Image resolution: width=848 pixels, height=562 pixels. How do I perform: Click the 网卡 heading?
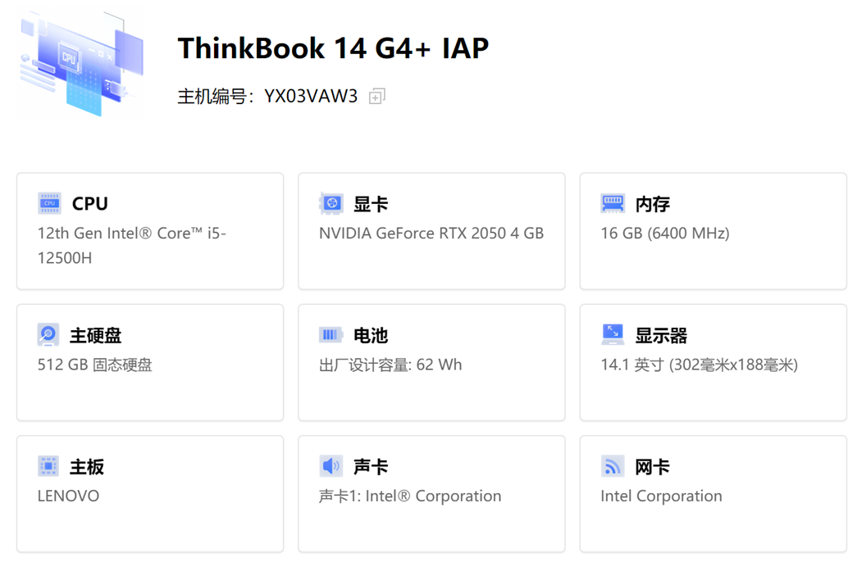tap(653, 467)
